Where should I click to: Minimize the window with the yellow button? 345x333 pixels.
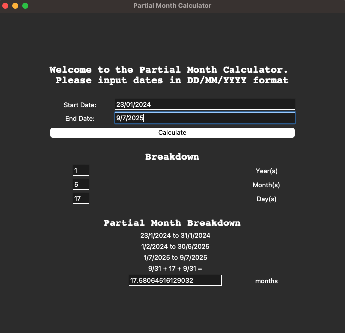15,6
